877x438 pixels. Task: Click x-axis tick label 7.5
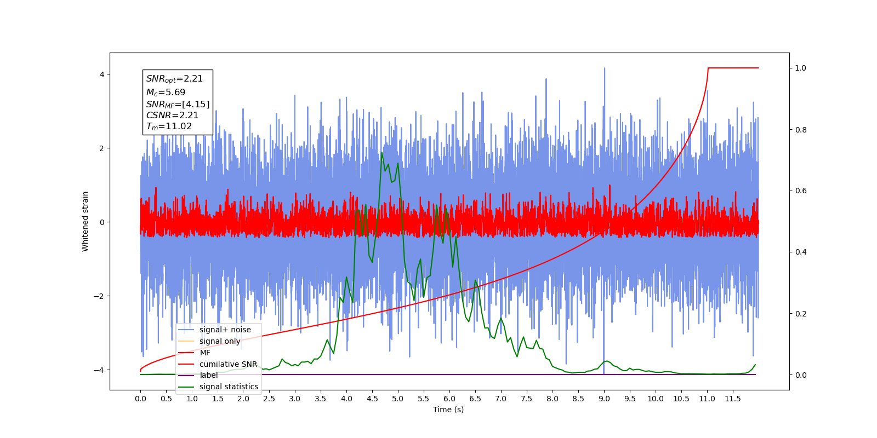527,399
